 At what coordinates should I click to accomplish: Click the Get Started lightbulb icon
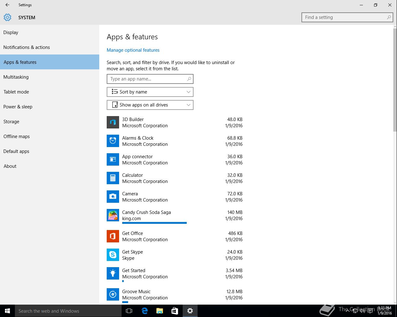113,273
